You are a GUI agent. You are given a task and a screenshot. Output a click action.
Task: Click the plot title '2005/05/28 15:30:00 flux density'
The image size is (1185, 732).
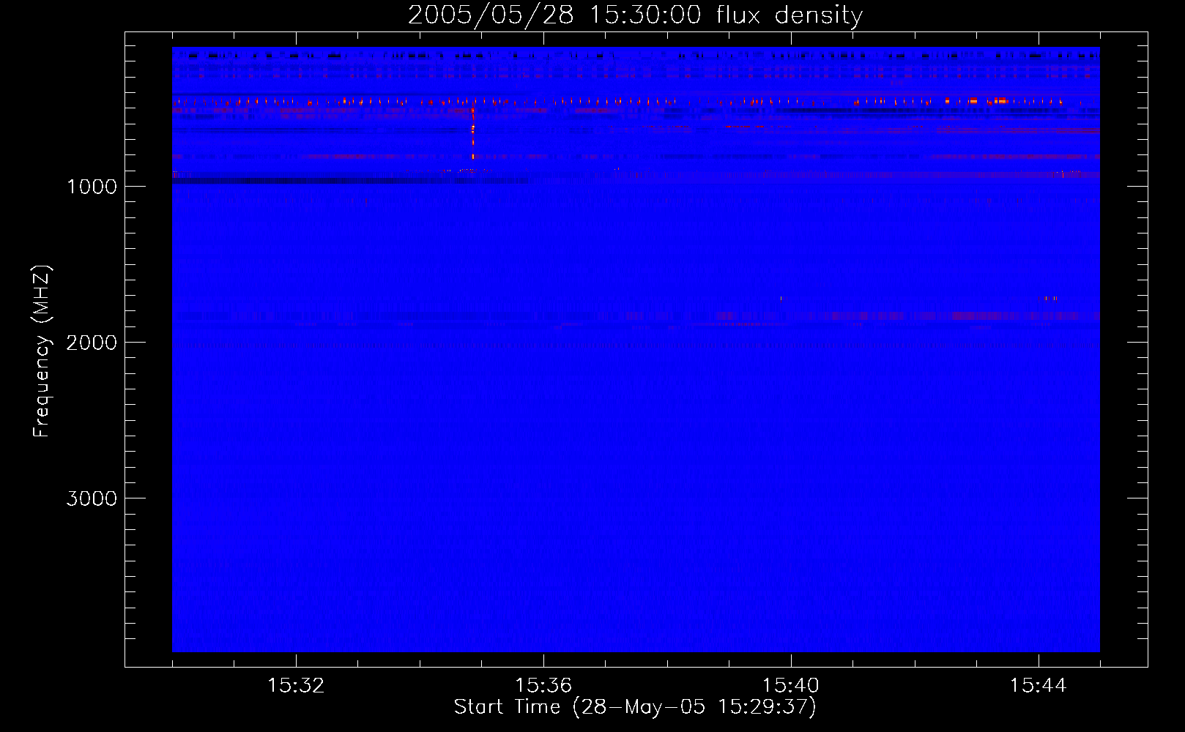pyautogui.click(x=635, y=15)
